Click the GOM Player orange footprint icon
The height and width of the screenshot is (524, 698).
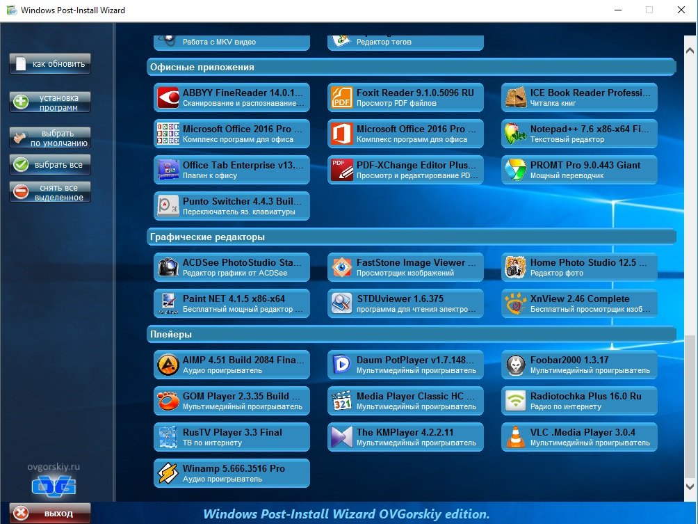pos(168,401)
